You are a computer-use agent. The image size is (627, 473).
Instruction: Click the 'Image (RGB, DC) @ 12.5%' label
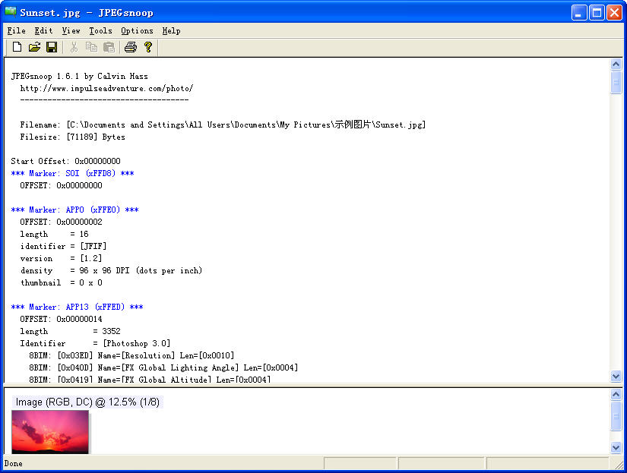pos(87,402)
